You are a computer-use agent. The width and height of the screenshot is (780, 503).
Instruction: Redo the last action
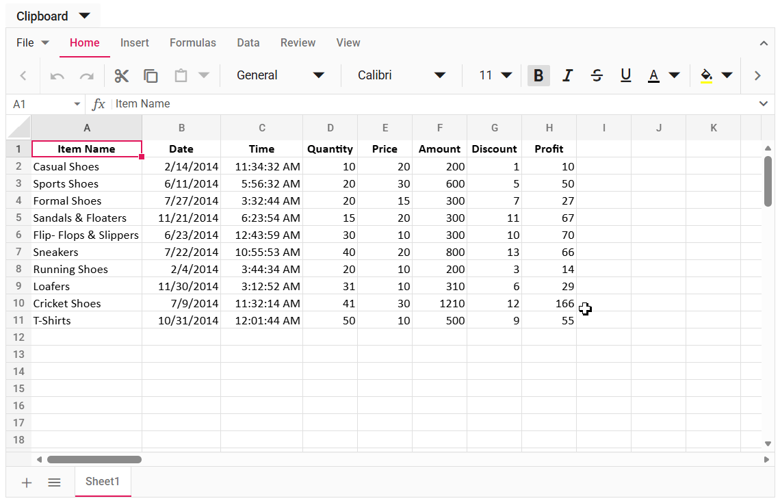pyautogui.click(x=86, y=75)
